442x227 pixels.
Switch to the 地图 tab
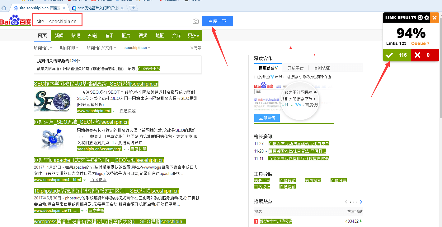pos(160,35)
